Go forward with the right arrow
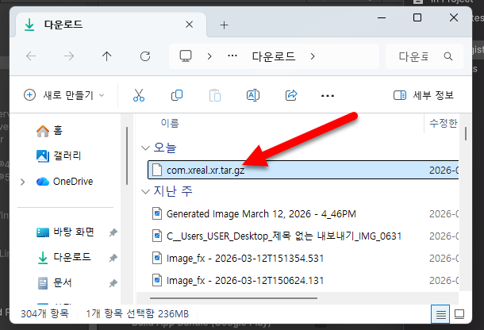Viewport: 484px width, 330px height. coord(69,56)
